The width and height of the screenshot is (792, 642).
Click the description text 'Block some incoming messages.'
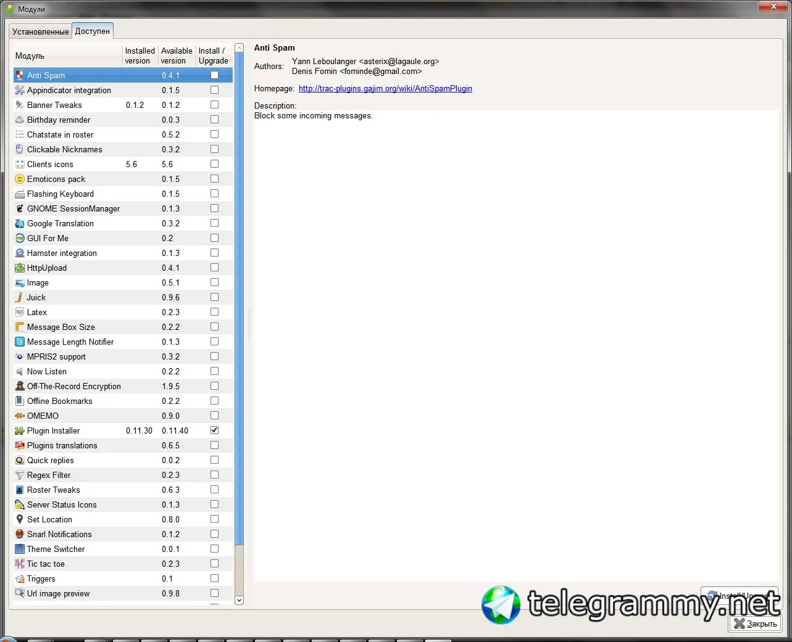(x=314, y=116)
